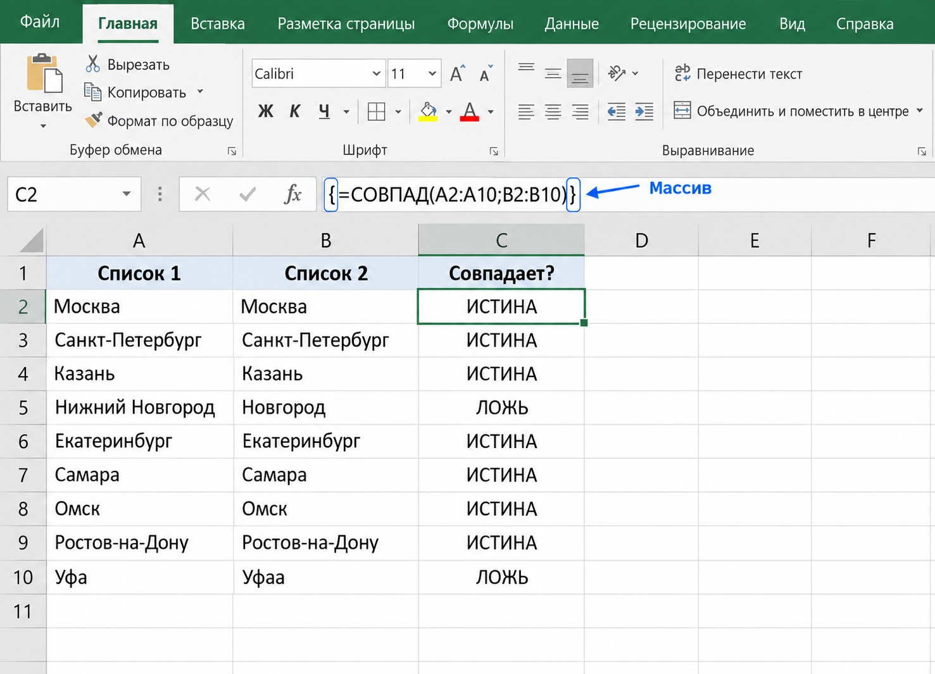Image resolution: width=935 pixels, height=674 pixels.
Task: Select header cell Совпадает?
Action: (x=501, y=273)
